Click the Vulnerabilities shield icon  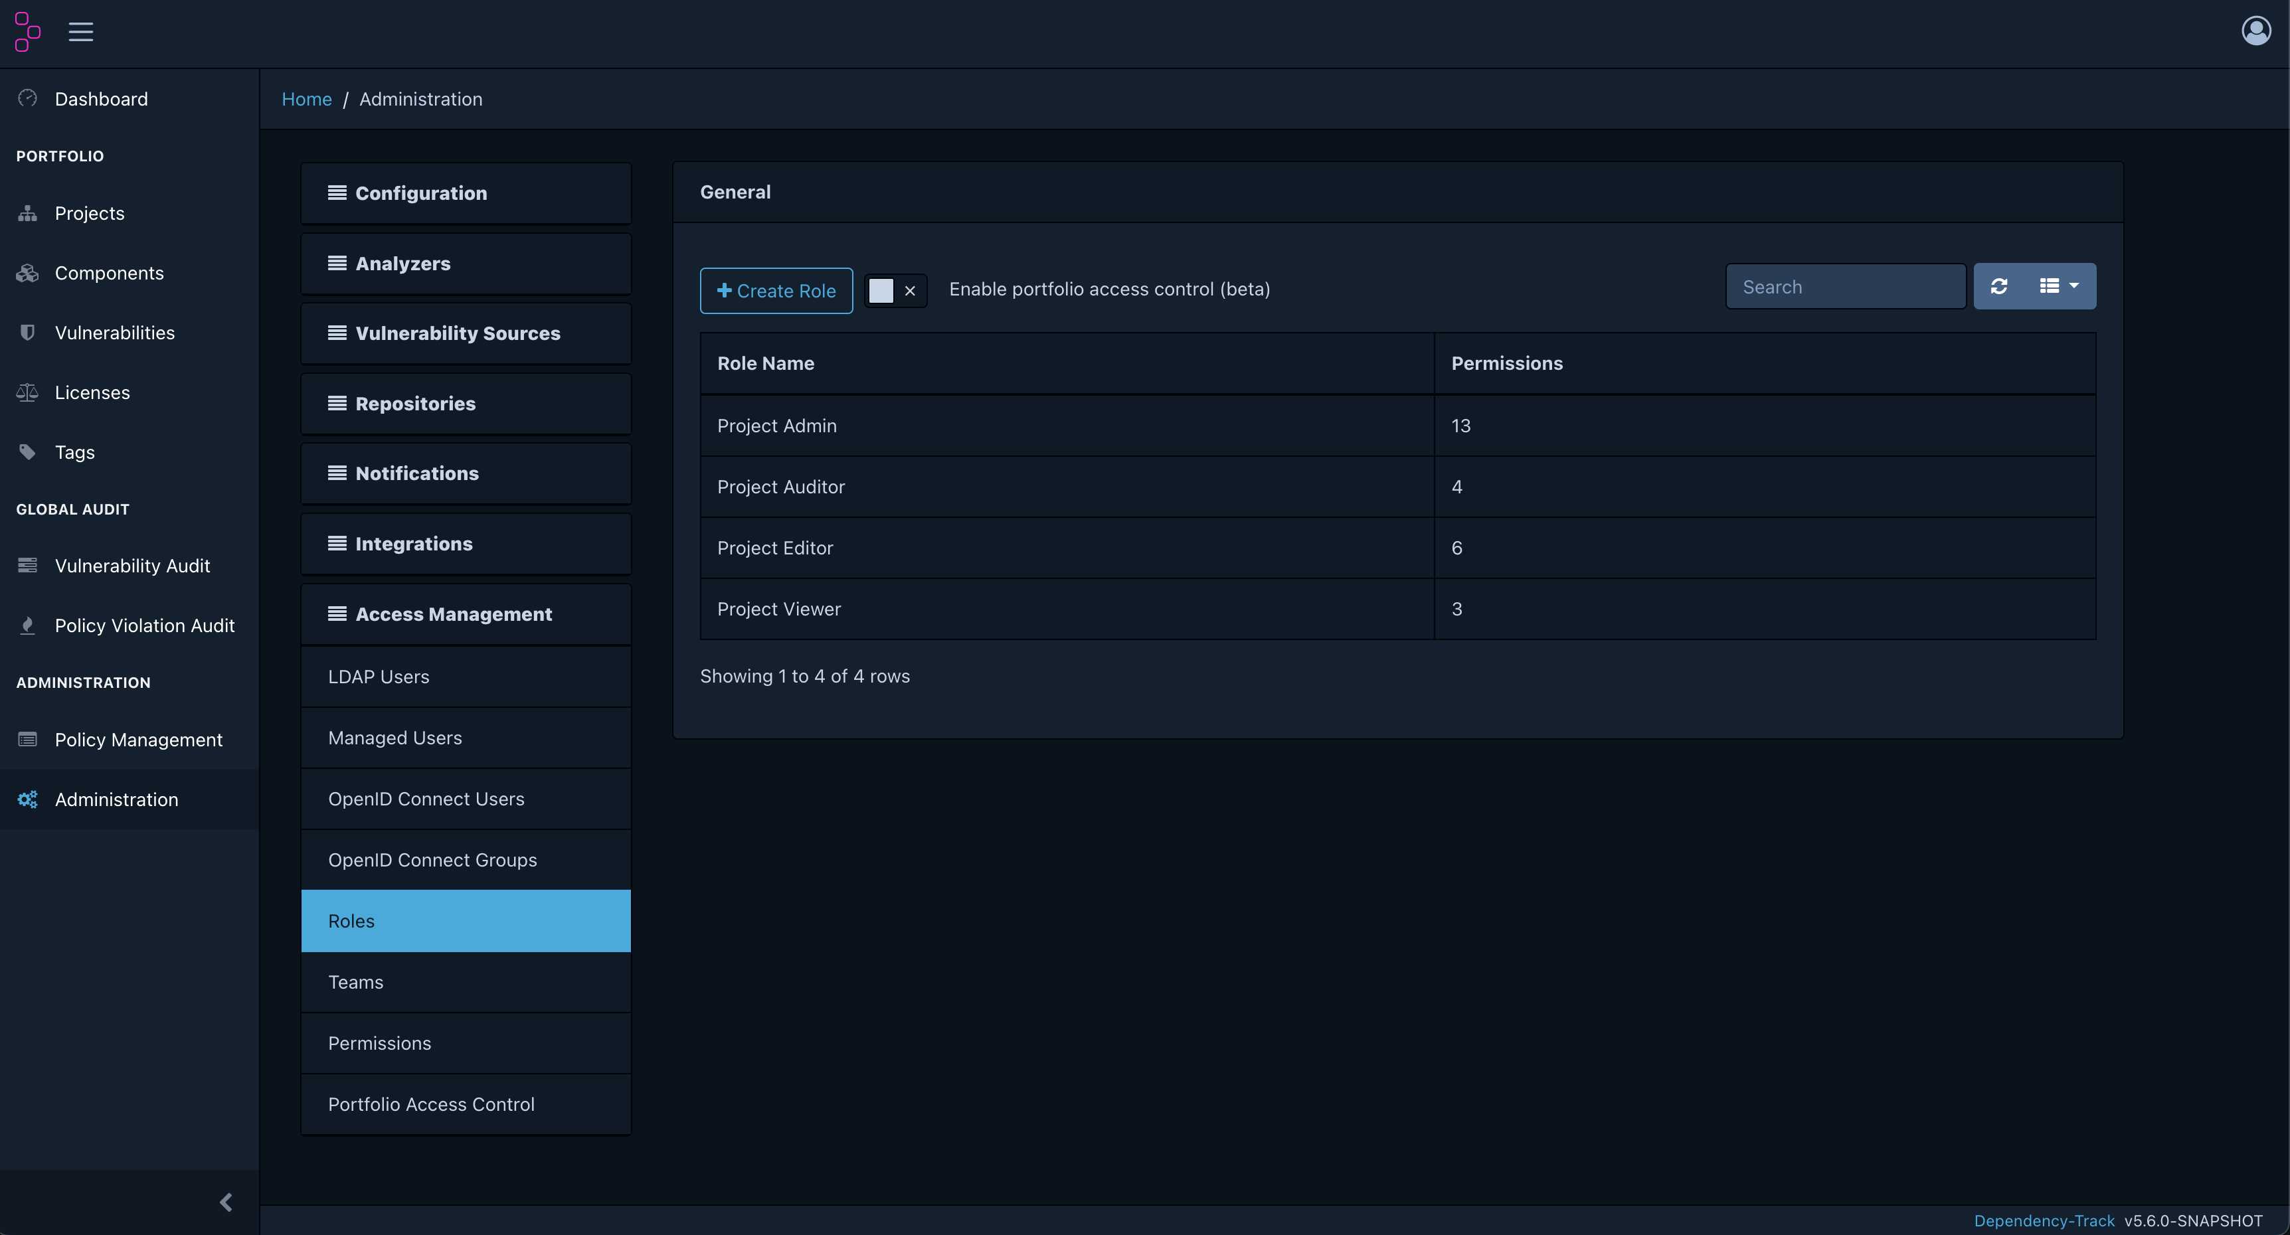pos(27,332)
